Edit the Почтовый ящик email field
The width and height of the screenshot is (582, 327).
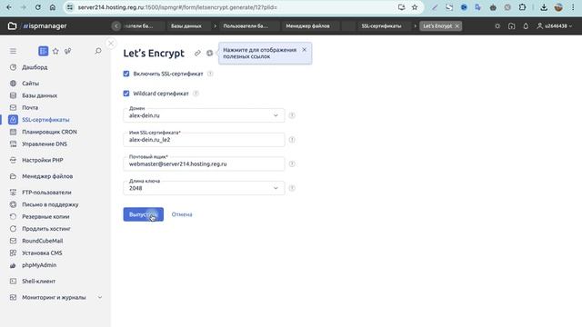click(x=204, y=163)
